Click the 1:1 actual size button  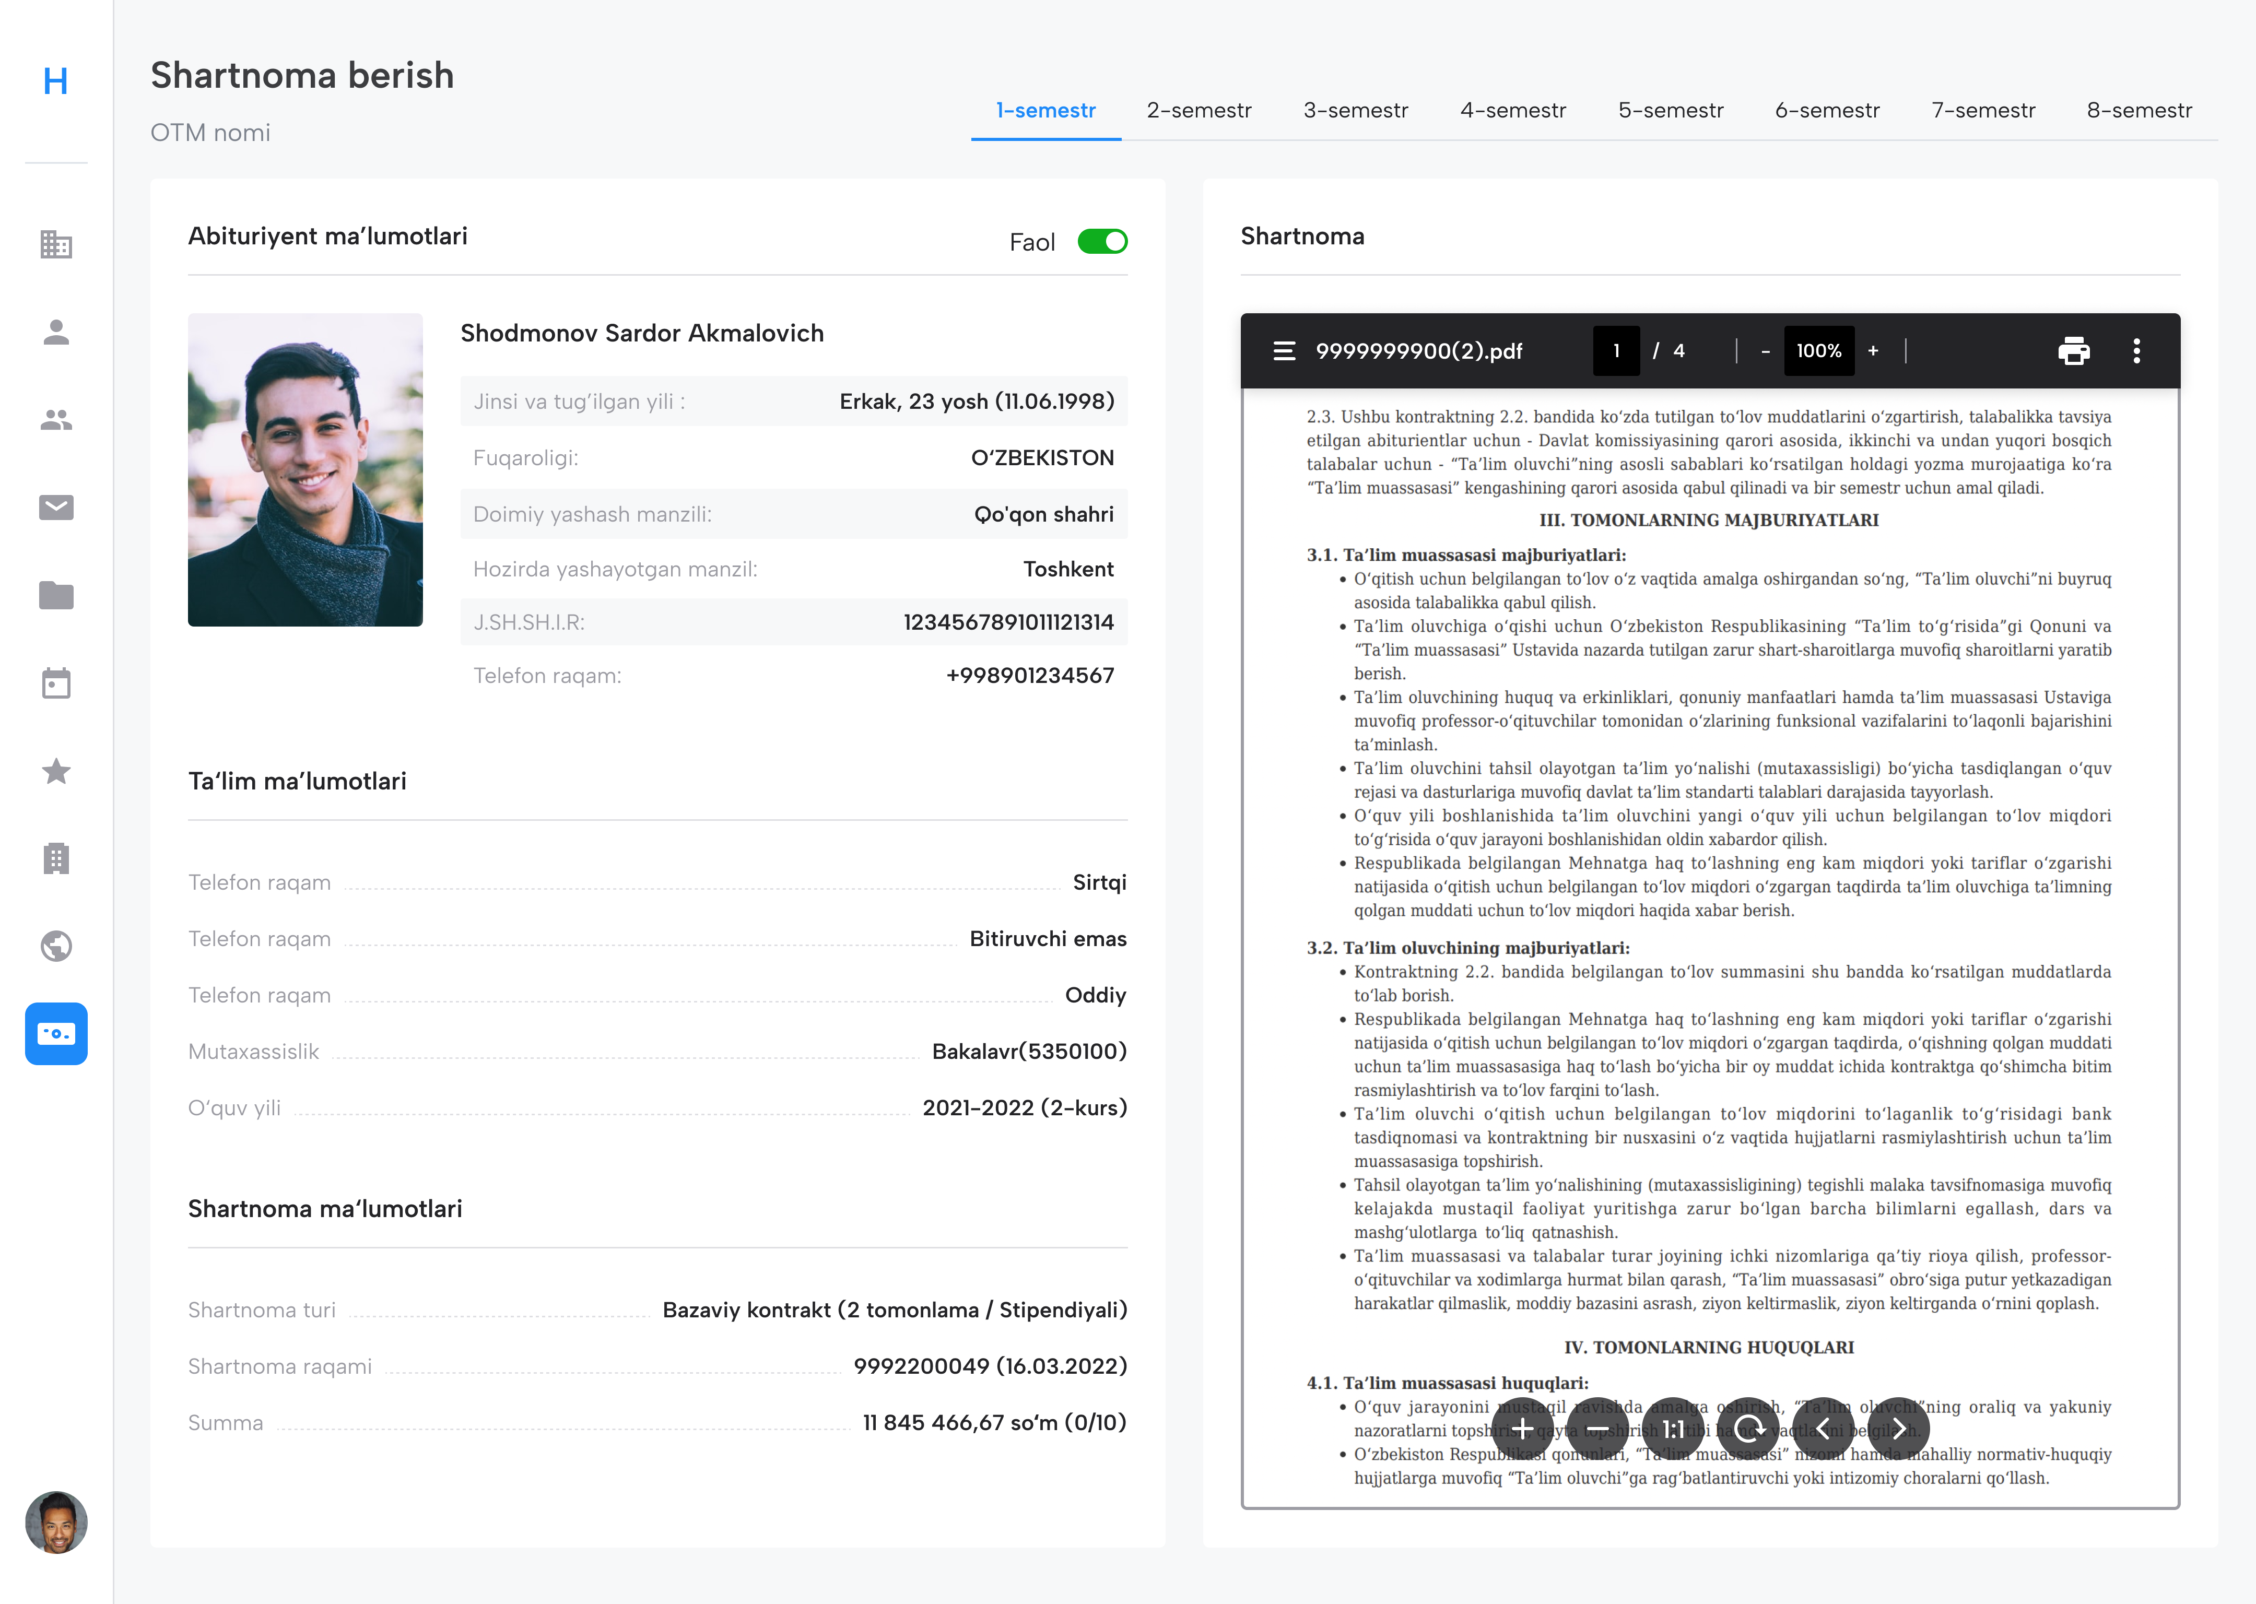tap(1672, 1428)
